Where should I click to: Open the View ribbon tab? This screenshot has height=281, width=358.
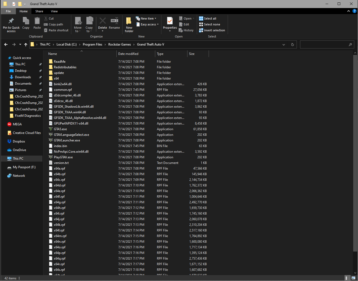[x=54, y=11]
